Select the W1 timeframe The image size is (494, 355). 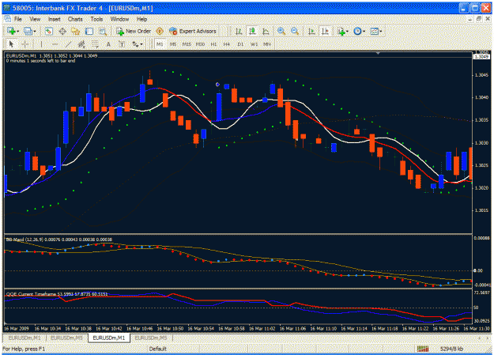pos(254,44)
